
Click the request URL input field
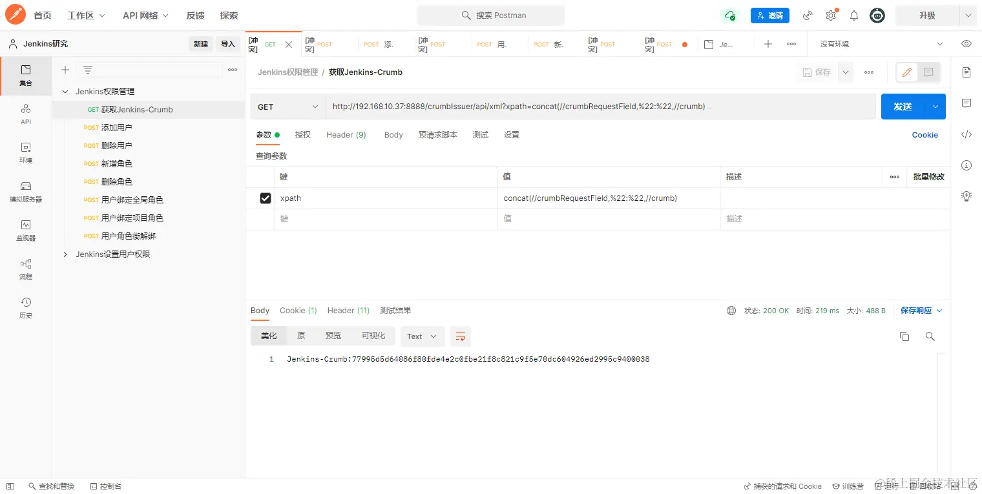coord(600,107)
